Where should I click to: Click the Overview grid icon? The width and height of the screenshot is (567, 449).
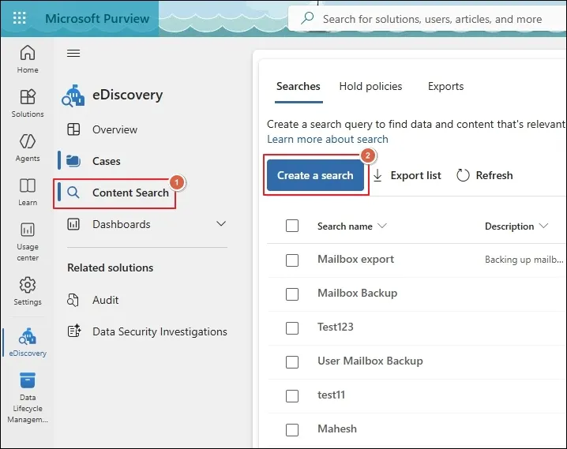tap(73, 129)
